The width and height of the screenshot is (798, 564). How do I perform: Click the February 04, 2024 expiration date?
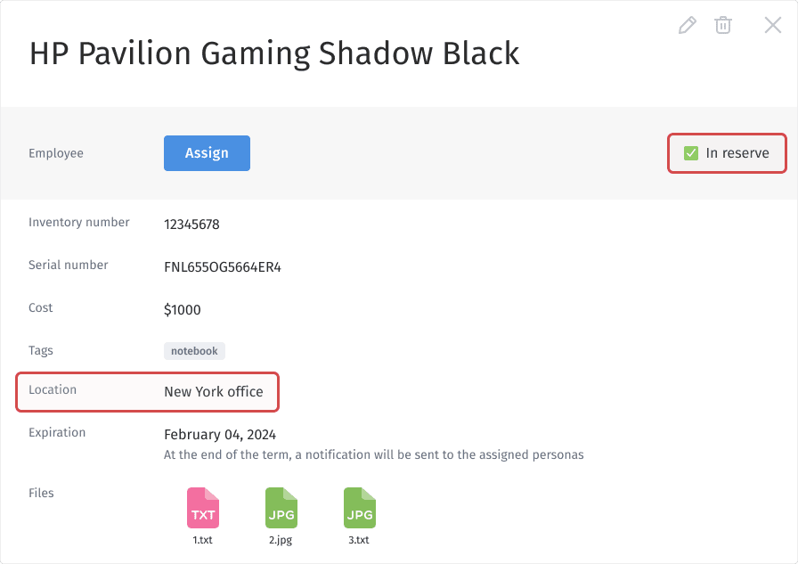point(220,435)
